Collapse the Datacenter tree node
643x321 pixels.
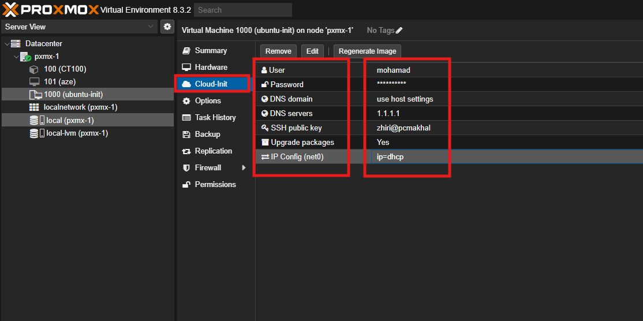(7, 43)
